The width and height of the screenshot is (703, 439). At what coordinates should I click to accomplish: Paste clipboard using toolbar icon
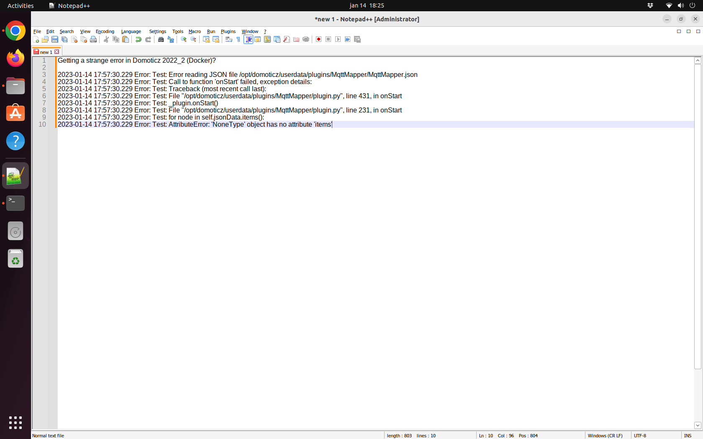pos(126,39)
